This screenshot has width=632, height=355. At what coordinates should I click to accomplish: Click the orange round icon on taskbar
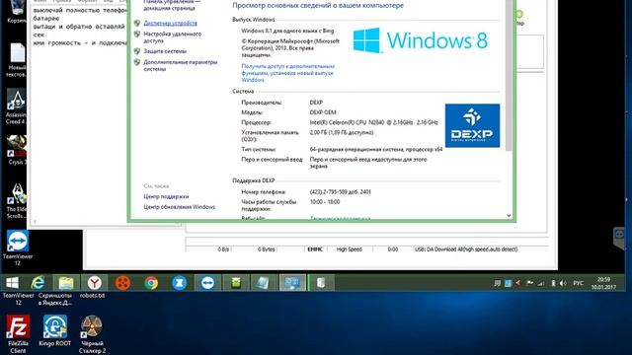pyautogui.click(x=122, y=283)
